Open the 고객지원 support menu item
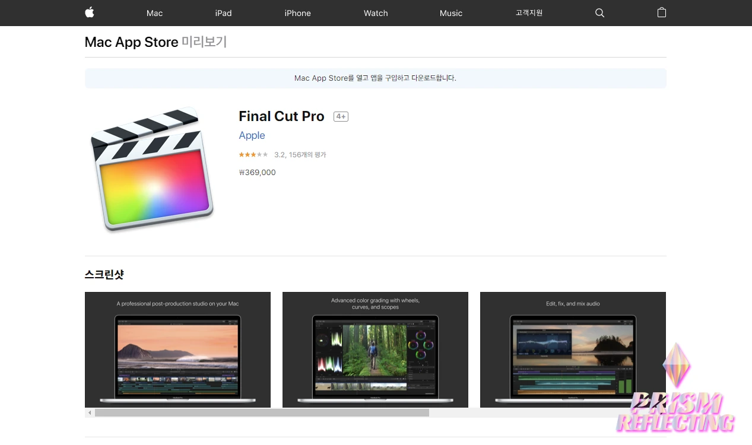The width and height of the screenshot is (752, 445). point(529,13)
